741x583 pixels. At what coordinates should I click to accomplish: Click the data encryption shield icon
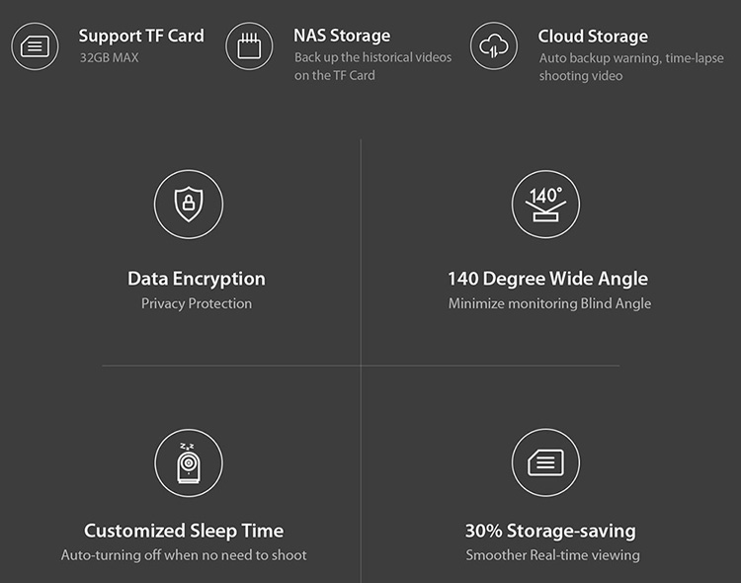(x=188, y=205)
